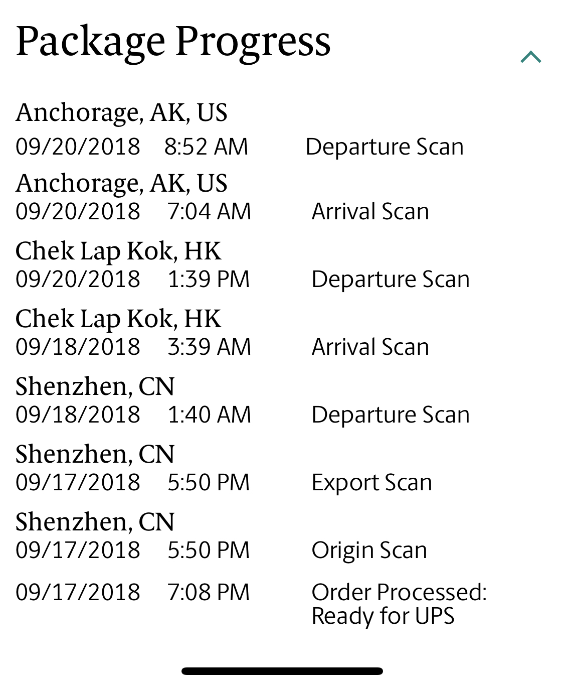
Task: Collapse the Package Progress section chevron
Action: [x=531, y=57]
